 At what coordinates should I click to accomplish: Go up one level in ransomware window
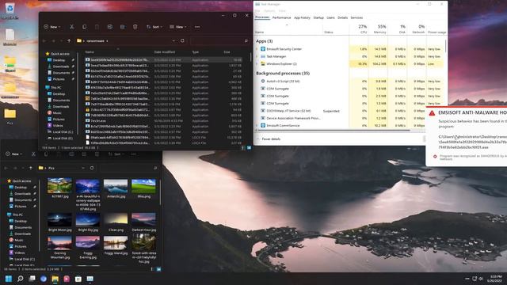pos(69,40)
